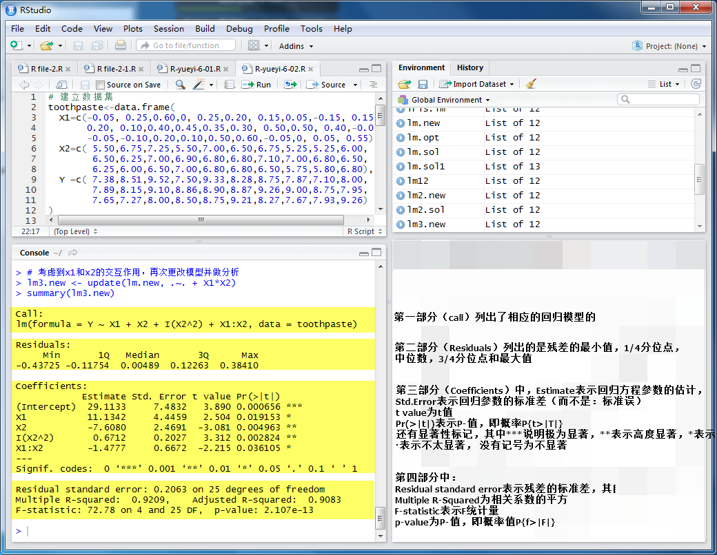Image resolution: width=717 pixels, height=555 pixels.
Task: Click the Run button in the editor
Action: tap(256, 85)
